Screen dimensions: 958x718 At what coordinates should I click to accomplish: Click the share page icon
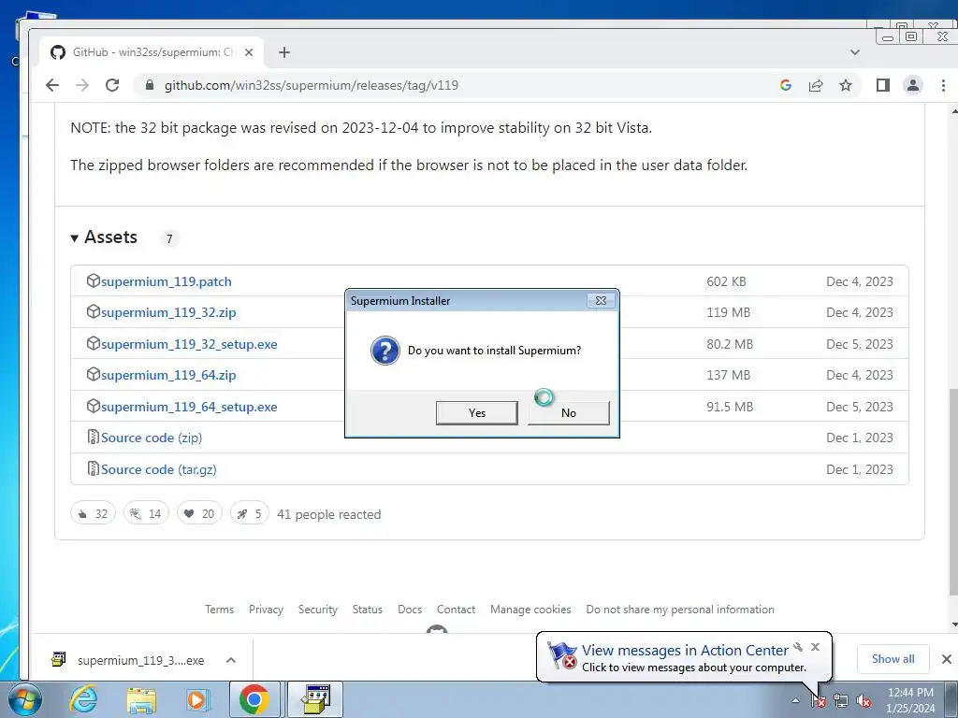tap(816, 85)
